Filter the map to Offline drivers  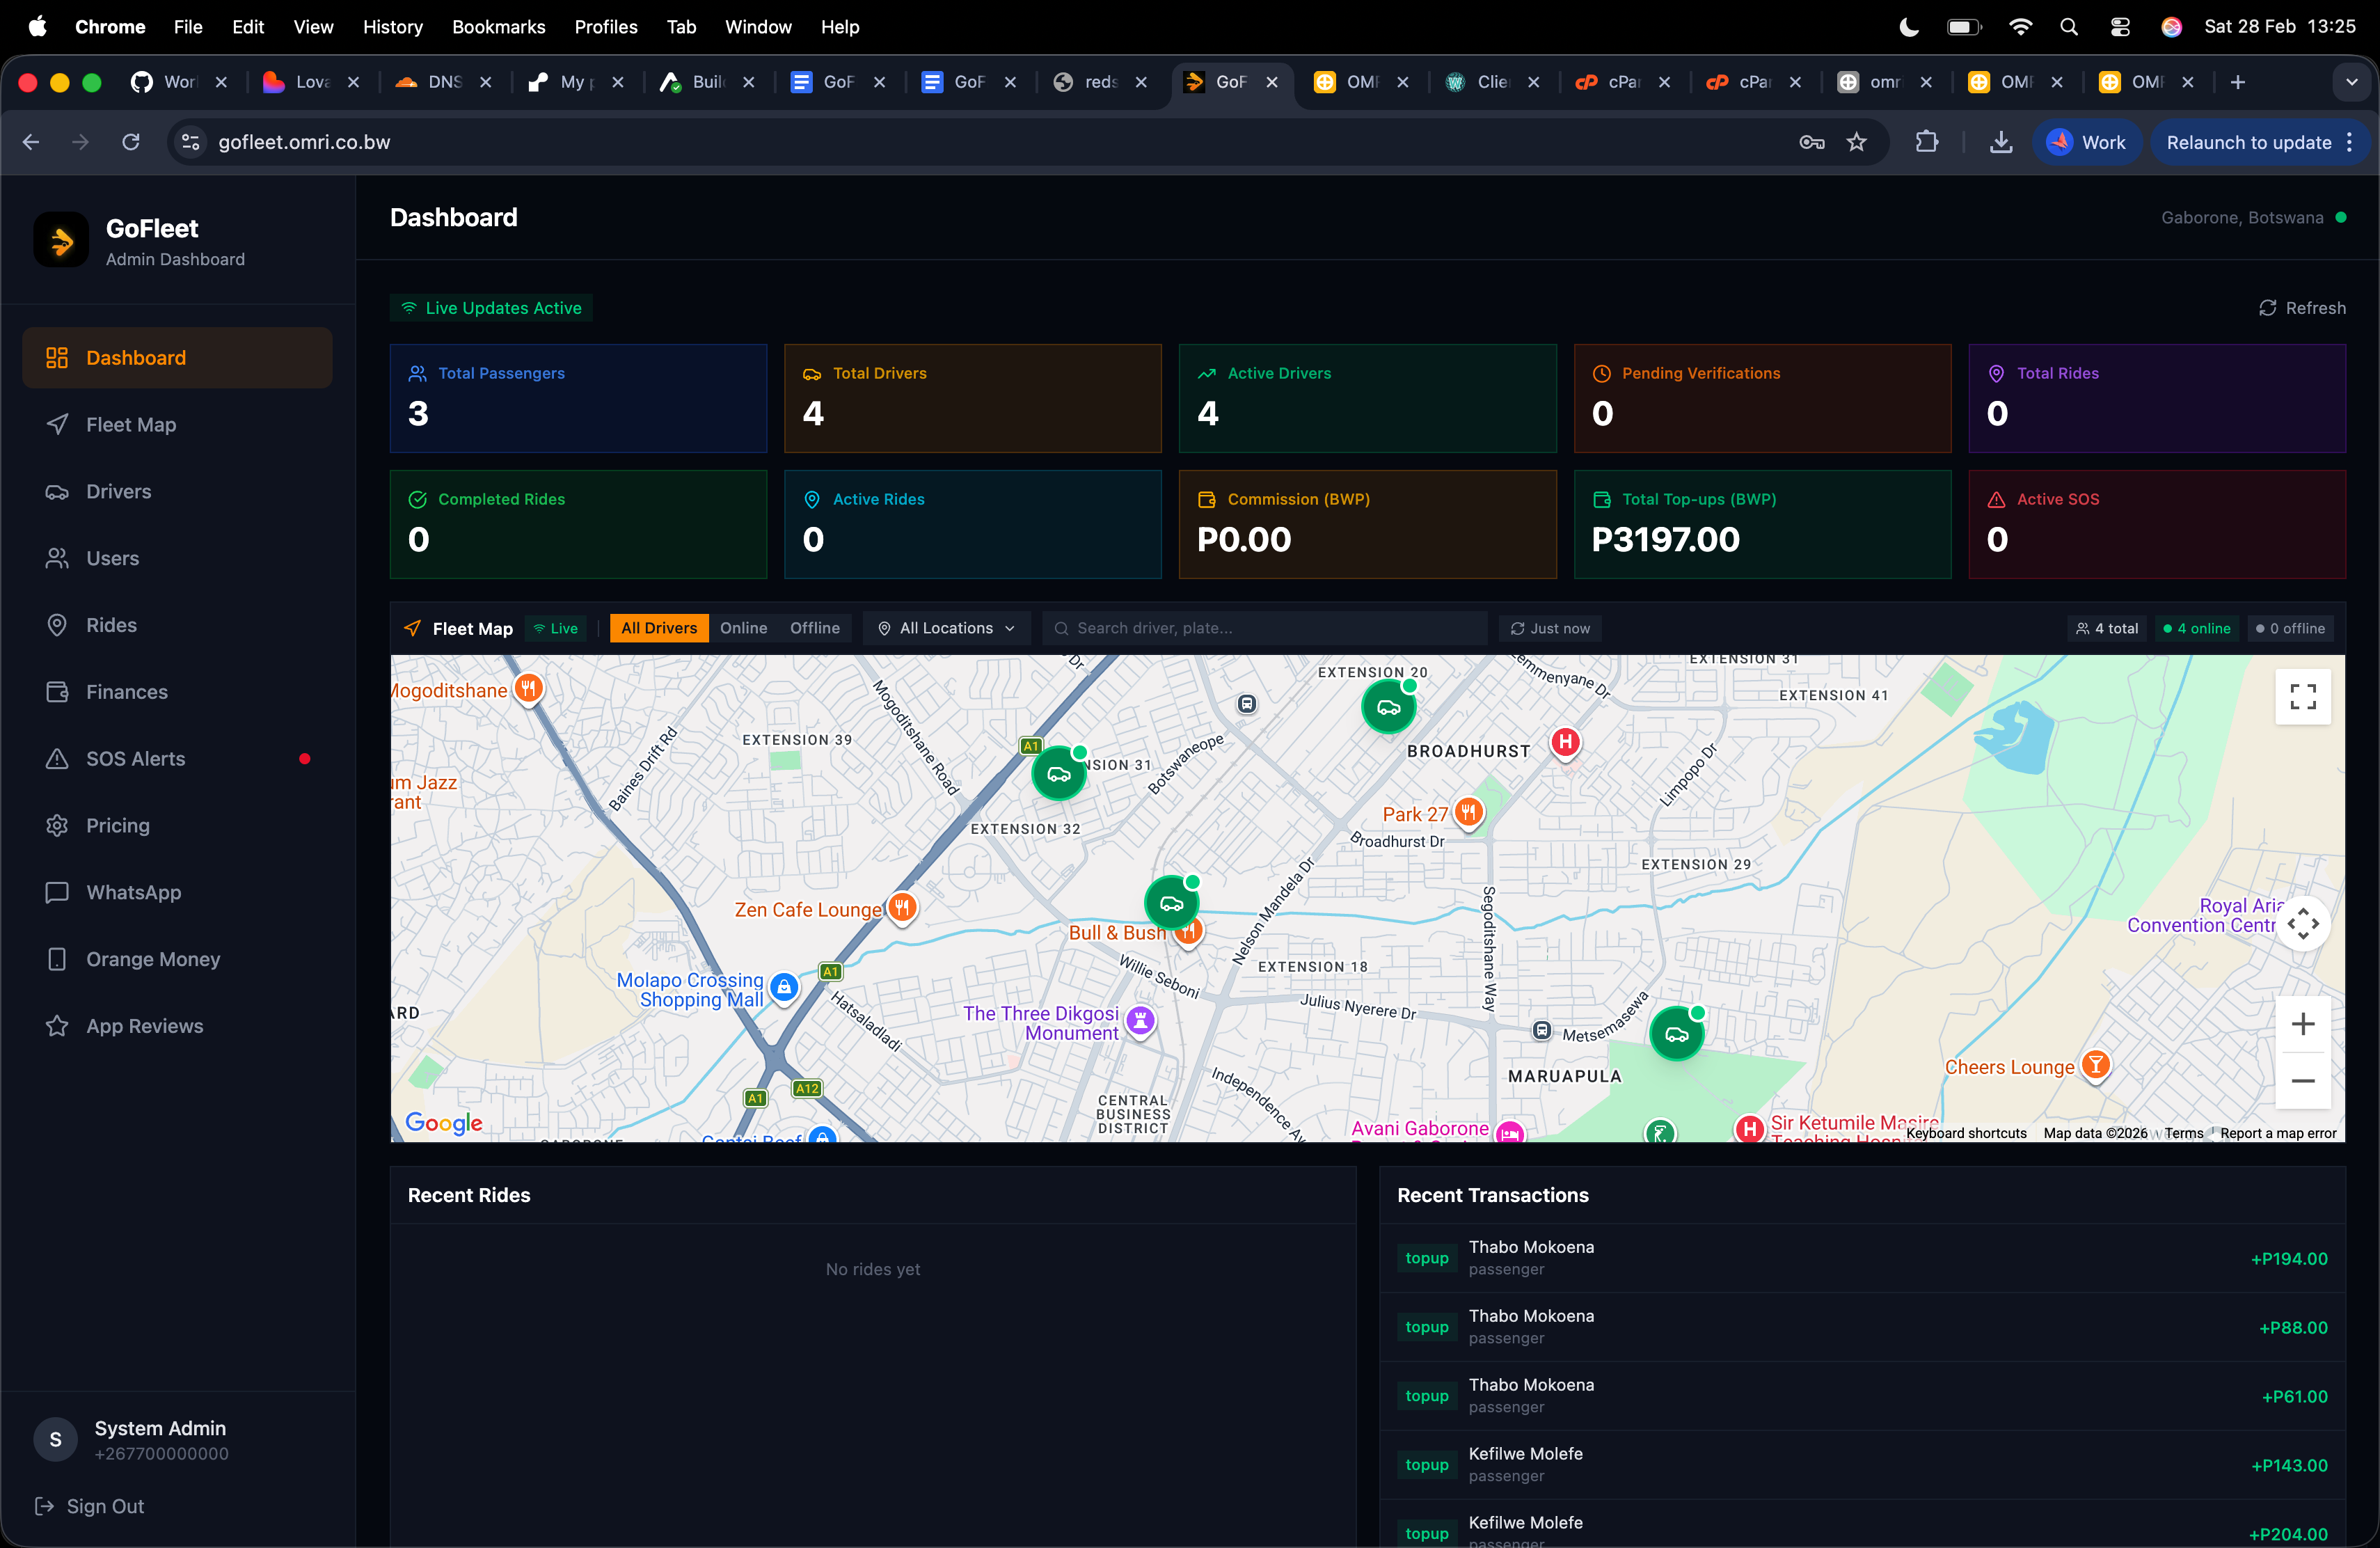[x=815, y=628]
